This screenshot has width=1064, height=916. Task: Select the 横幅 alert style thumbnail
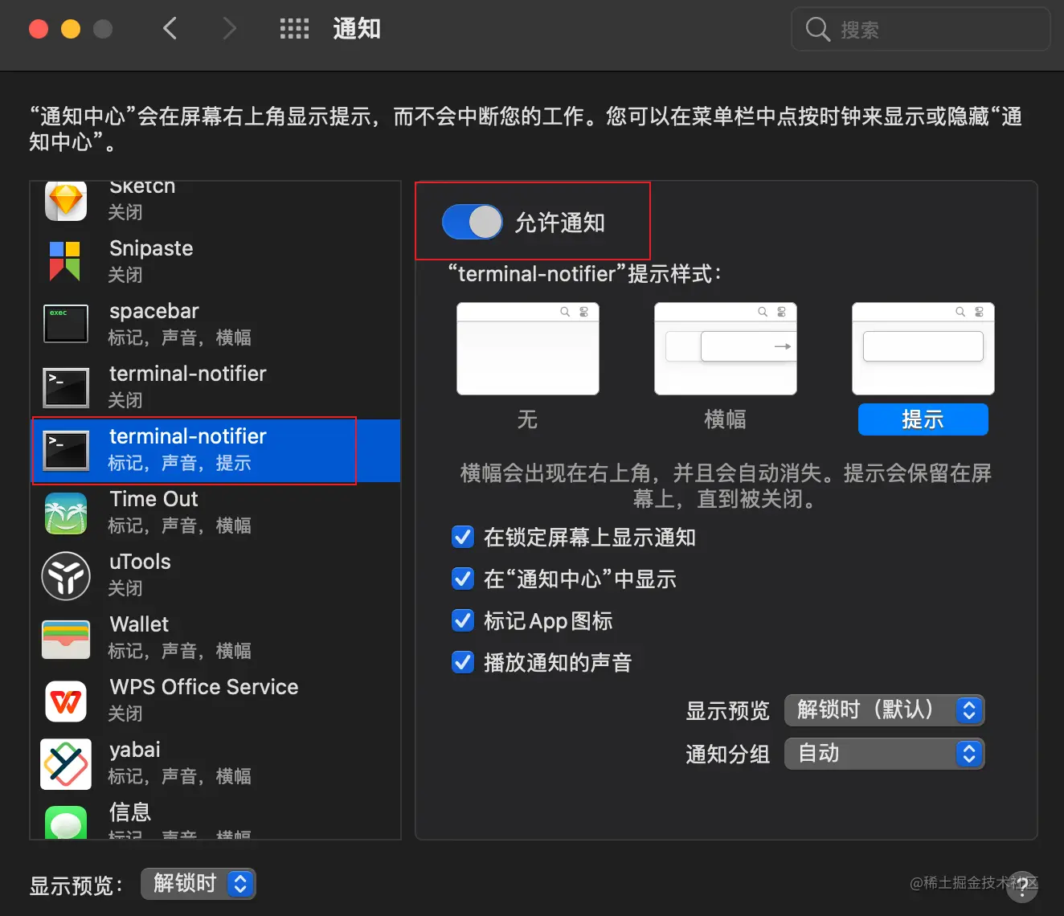point(726,349)
